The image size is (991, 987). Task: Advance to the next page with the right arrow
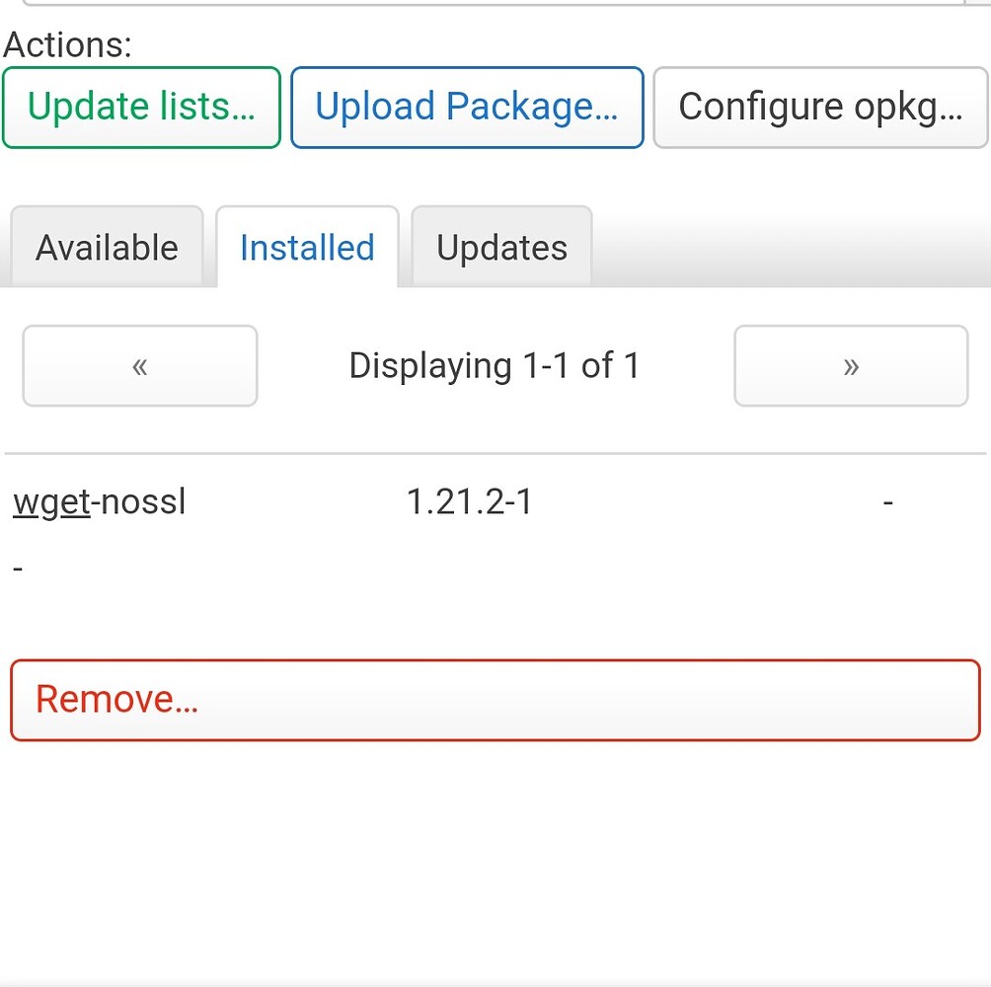[x=850, y=365]
